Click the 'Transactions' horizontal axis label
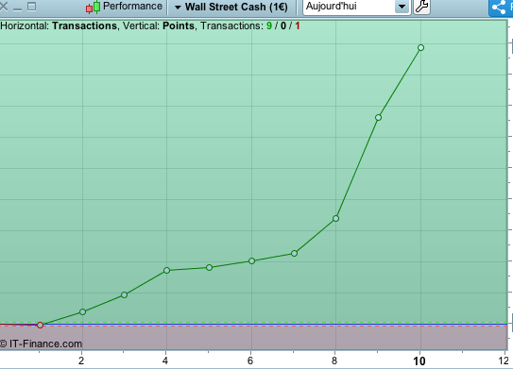Image resolution: width=513 pixels, height=369 pixels. tap(84, 25)
